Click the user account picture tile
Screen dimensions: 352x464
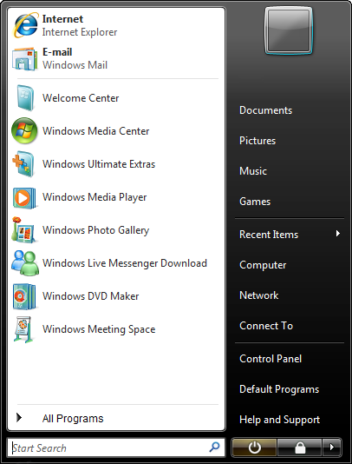[x=289, y=30]
